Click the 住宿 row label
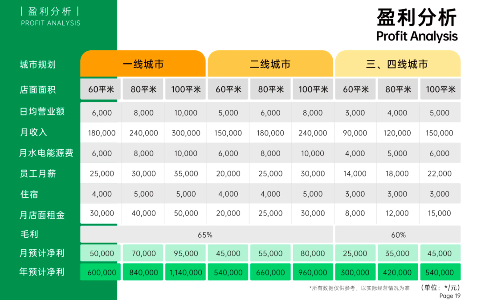This screenshot has width=481, height=300. pyautogui.click(x=29, y=194)
